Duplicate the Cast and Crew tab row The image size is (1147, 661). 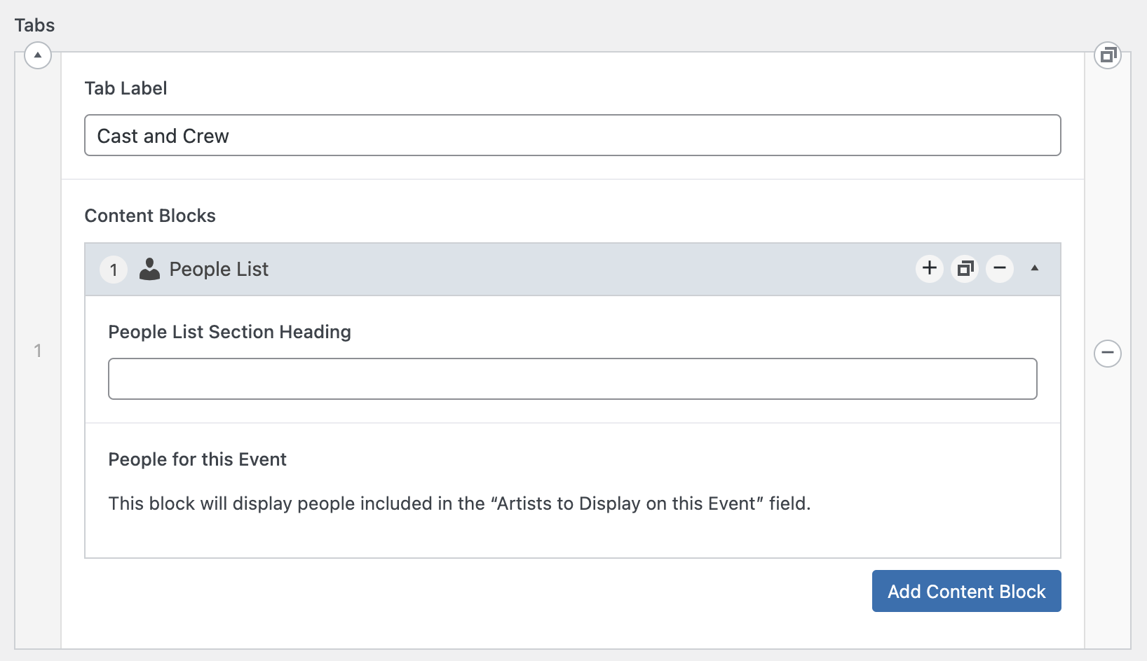1108,55
